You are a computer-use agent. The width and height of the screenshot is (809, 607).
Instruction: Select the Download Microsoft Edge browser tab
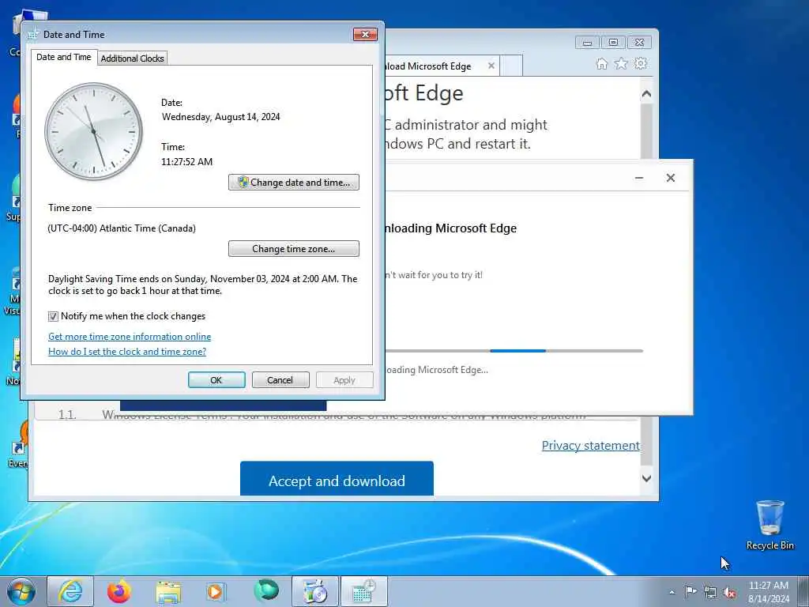coord(434,66)
